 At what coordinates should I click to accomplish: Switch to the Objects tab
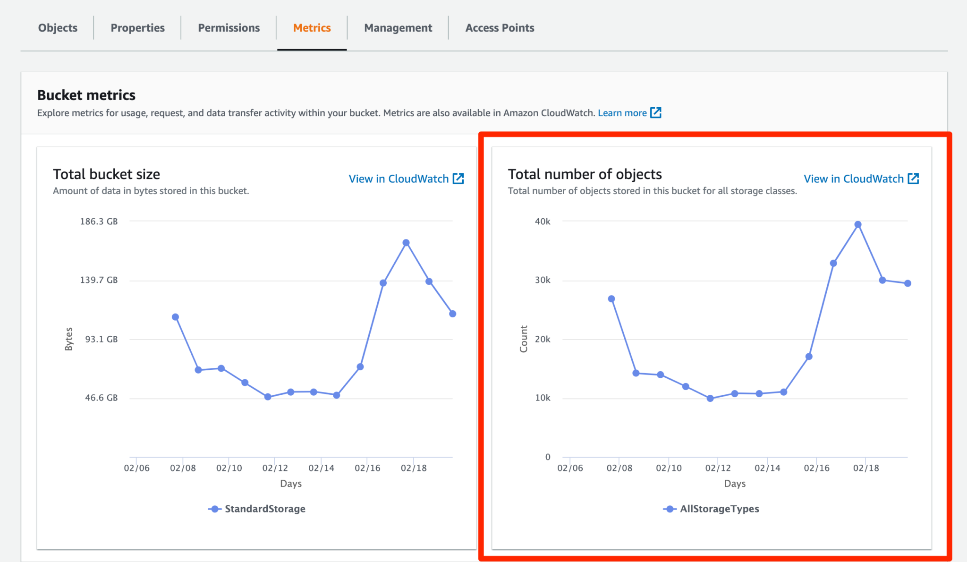57,27
